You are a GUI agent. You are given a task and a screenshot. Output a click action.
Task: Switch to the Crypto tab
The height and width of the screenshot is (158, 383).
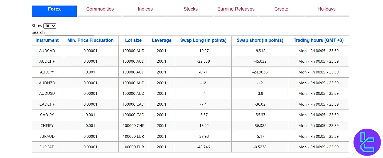[x=281, y=9]
